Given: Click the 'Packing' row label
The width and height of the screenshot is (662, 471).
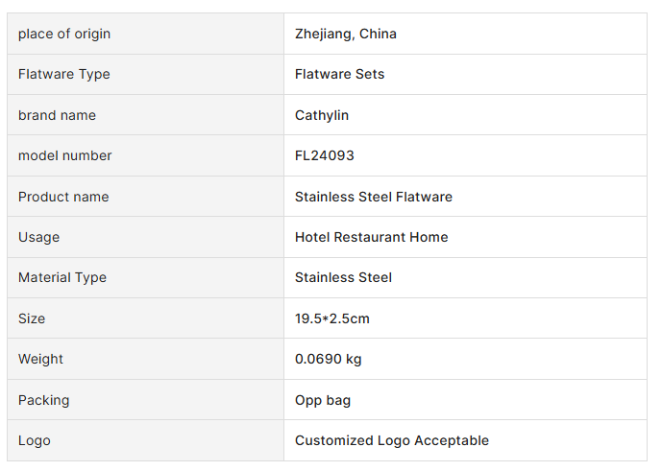Looking at the screenshot, I should pos(44,400).
